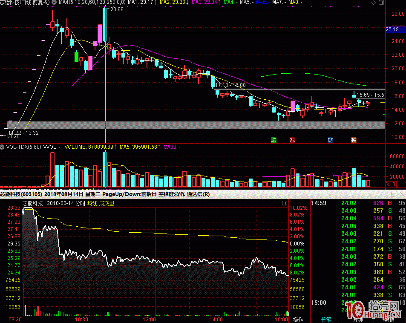
Task: Click the blue 财 marker icon
Action: click(x=330, y=140)
